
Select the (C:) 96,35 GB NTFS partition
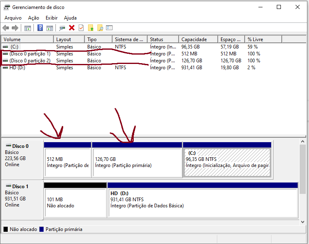tap(227, 160)
